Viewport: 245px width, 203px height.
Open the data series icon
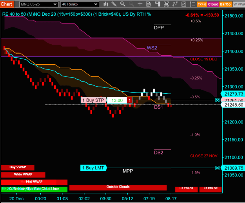click(166, 4)
